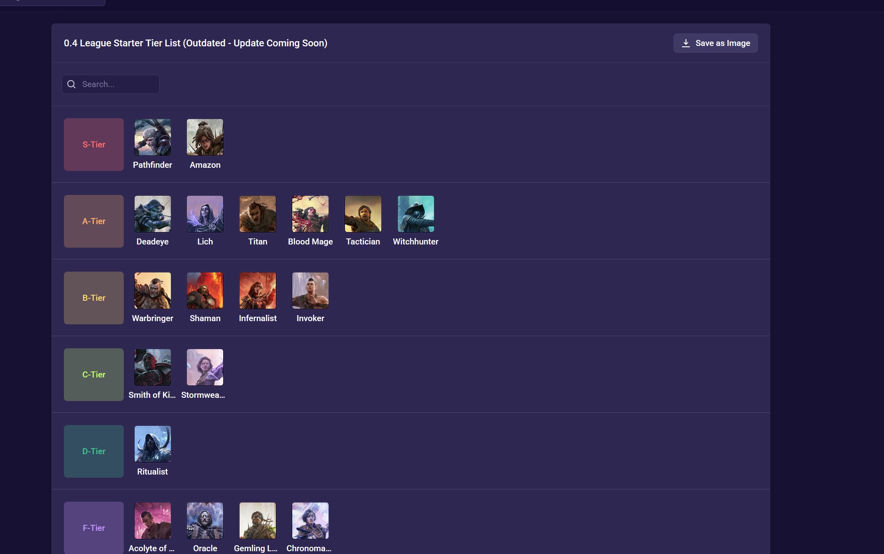The height and width of the screenshot is (554, 884).
Task: Click the download arrow icon
Action: point(686,43)
